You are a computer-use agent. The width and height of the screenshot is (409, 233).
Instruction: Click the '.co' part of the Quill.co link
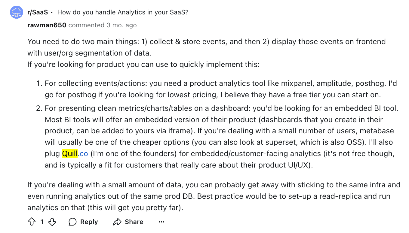[83, 154]
